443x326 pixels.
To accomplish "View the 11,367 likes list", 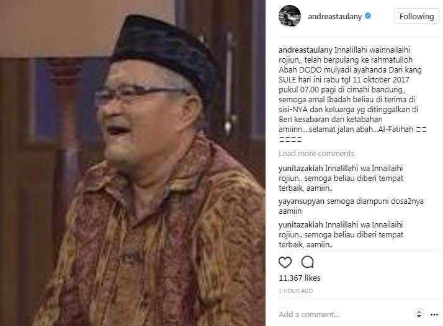I will point(300,278).
